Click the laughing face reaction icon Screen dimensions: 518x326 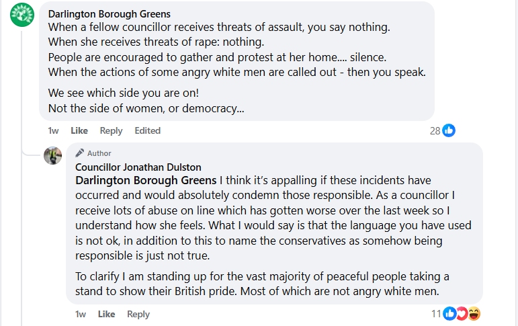[474, 313]
